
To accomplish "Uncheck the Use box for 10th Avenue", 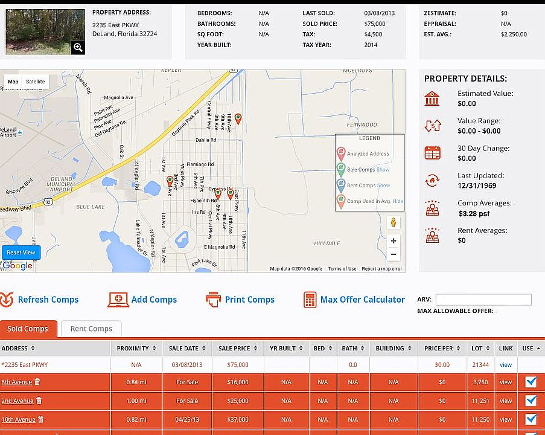I will pyautogui.click(x=531, y=419).
